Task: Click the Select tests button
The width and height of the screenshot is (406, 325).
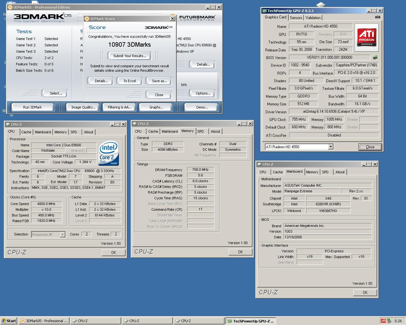Action: pos(56,93)
